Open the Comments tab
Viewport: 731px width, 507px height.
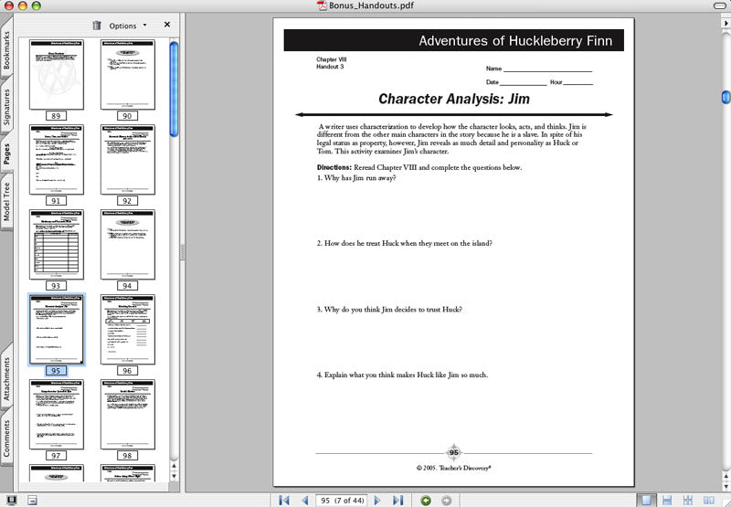pyautogui.click(x=6, y=437)
